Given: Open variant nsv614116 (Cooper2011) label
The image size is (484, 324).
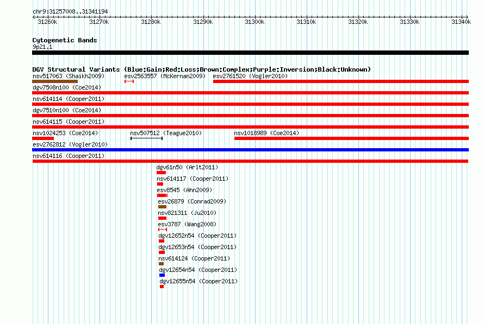Looking at the screenshot, I should pyautogui.click(x=69, y=156).
